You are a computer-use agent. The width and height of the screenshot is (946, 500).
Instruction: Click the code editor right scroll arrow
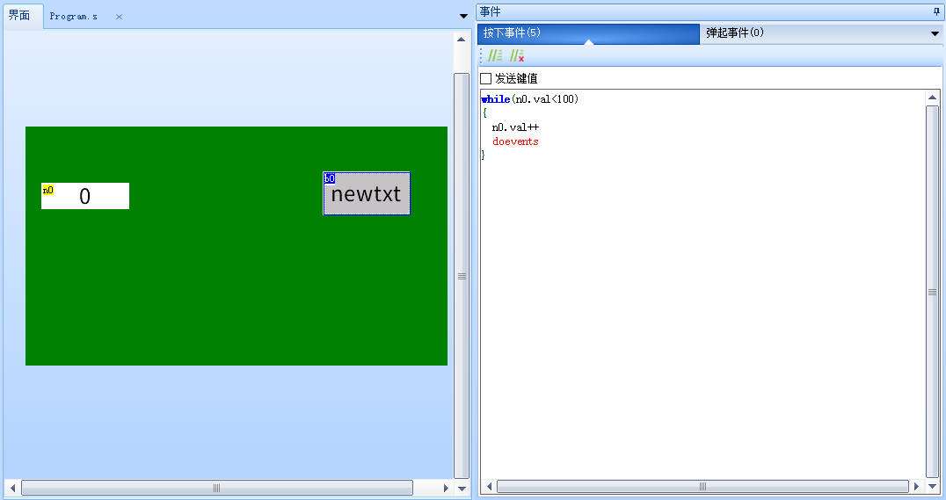point(917,486)
